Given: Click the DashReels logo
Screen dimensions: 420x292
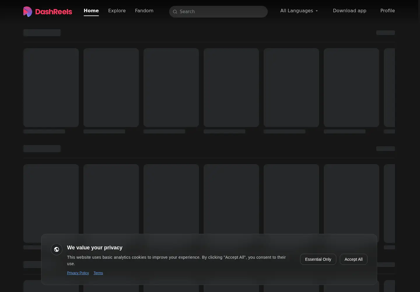Looking at the screenshot, I should [48, 12].
